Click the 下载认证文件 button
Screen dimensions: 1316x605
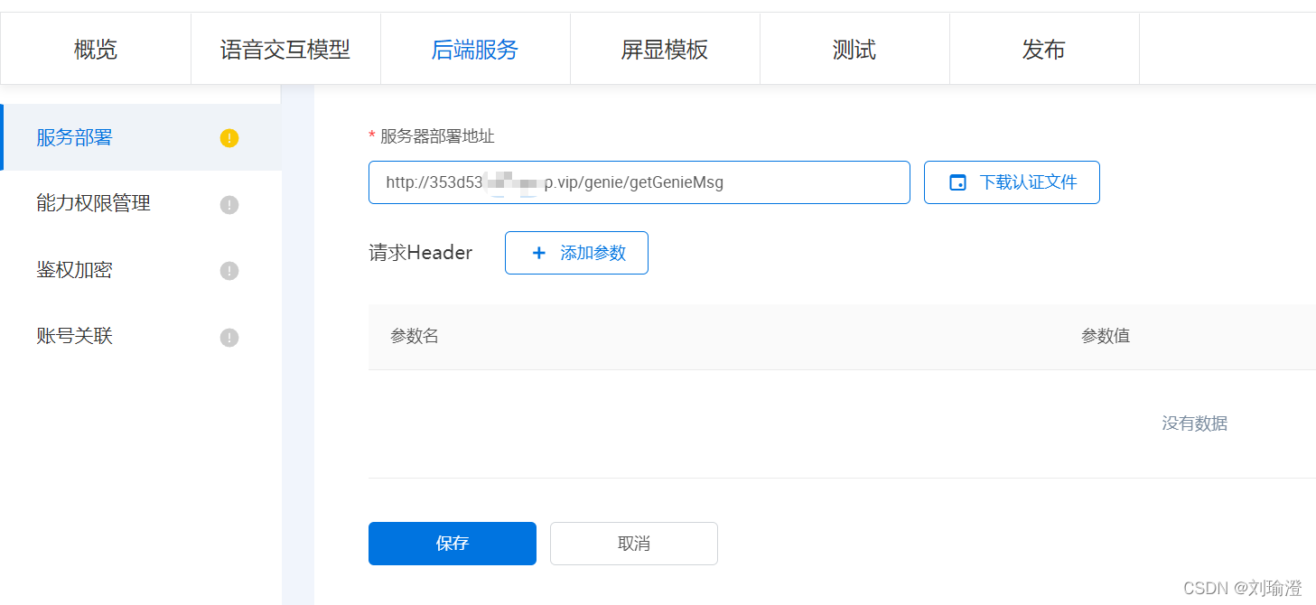point(1012,182)
